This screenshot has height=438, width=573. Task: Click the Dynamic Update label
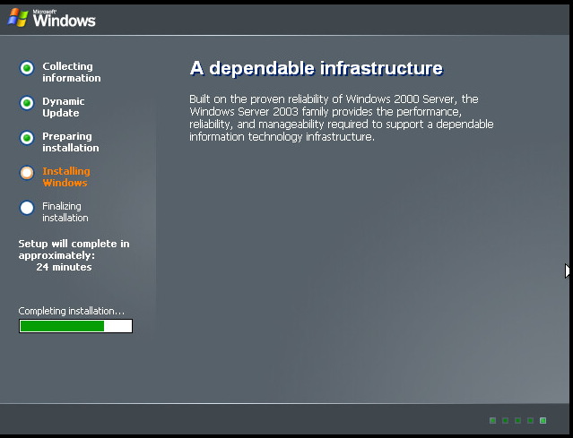(64, 107)
